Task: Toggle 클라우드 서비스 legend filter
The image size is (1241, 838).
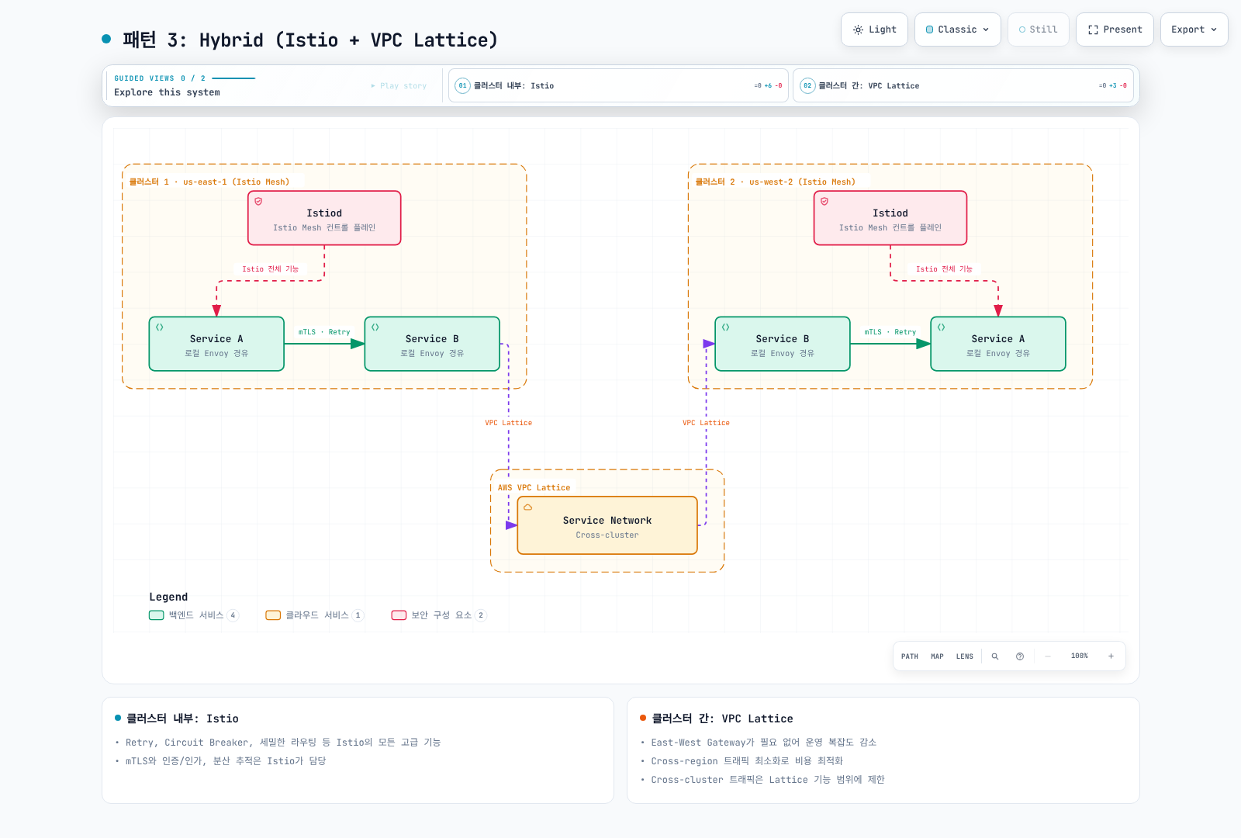Action: (x=314, y=615)
